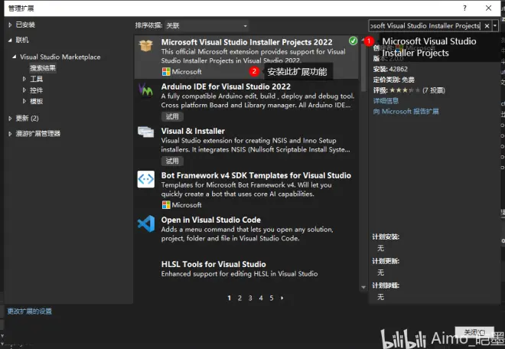Click the Bot Framework v4 SDK icon

(145, 179)
